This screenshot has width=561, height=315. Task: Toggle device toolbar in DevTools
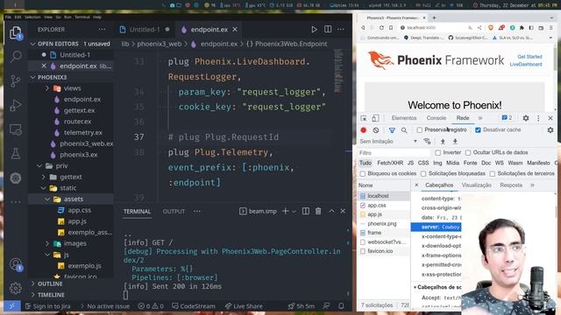pyautogui.click(x=375, y=118)
